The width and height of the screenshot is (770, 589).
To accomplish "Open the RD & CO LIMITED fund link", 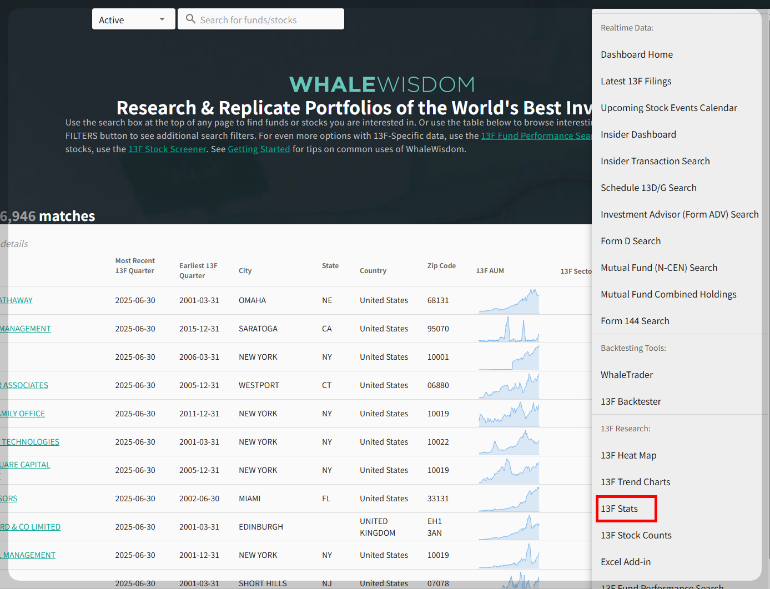I will pos(30,527).
